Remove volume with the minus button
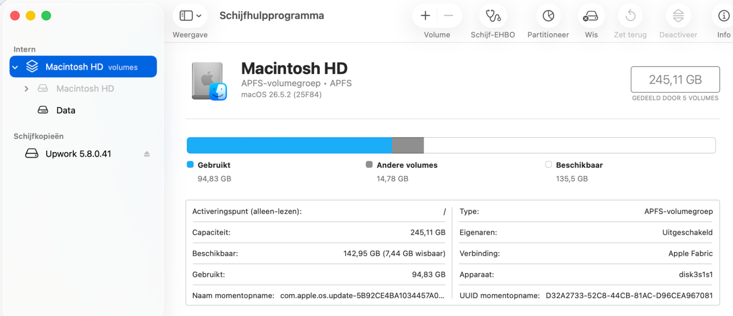The image size is (733, 316). click(x=448, y=16)
